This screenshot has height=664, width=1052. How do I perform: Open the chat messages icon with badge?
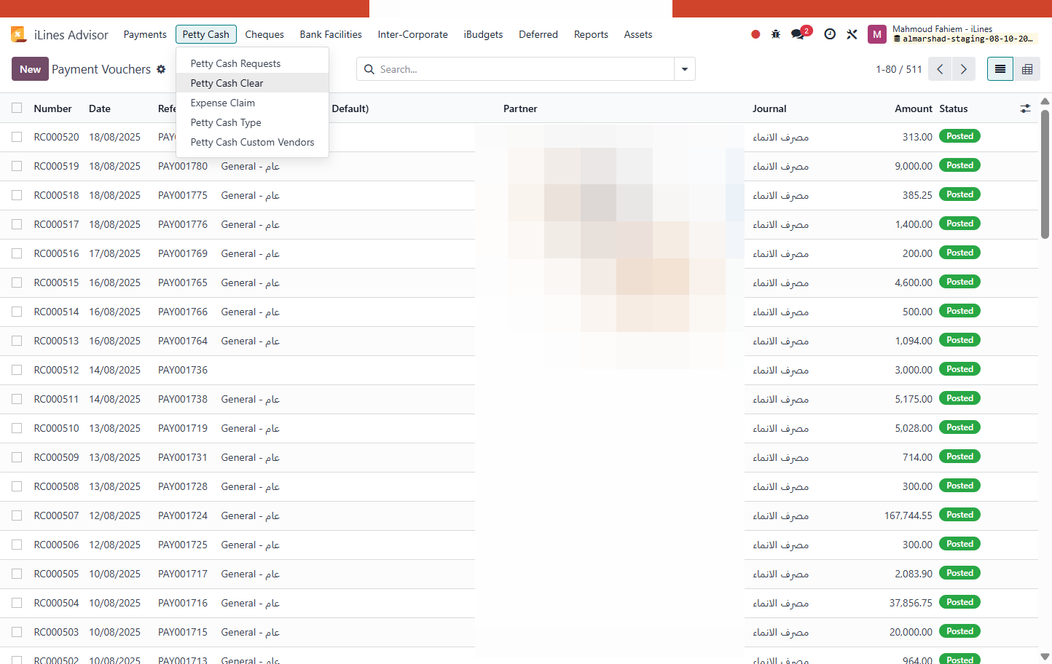pos(800,33)
